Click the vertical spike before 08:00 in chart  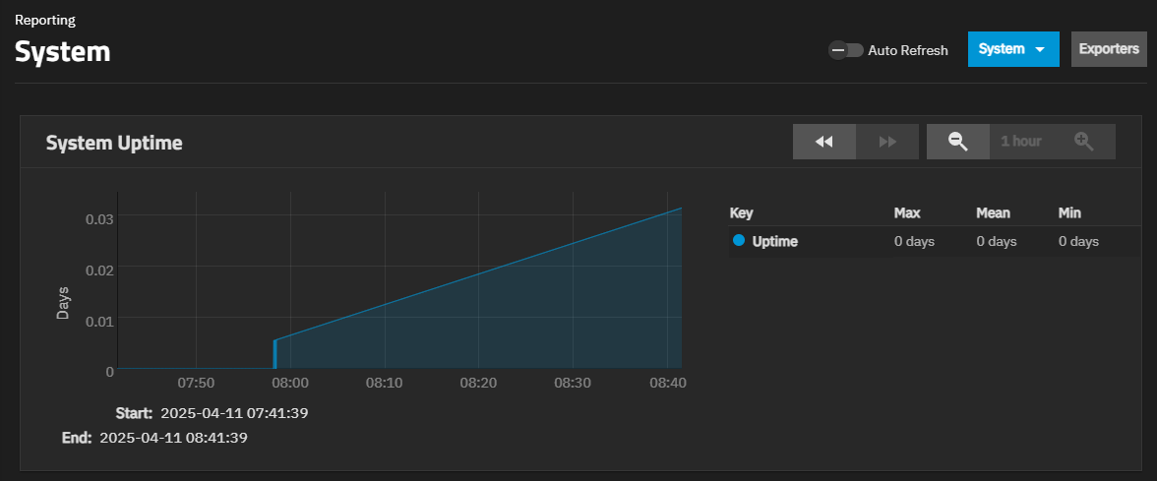tap(274, 353)
